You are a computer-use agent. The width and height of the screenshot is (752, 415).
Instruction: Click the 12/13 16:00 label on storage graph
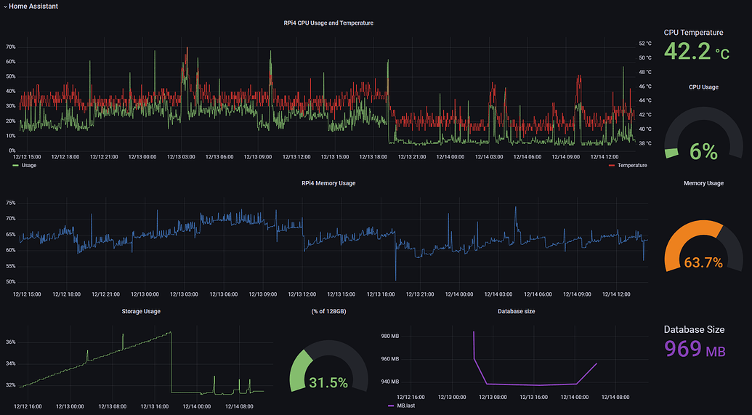(x=156, y=406)
